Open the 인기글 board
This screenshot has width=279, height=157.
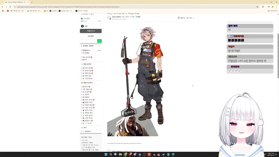[85, 53]
